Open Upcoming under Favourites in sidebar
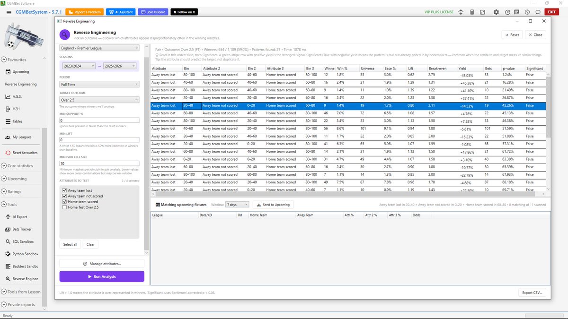The image size is (568, 319). click(x=21, y=72)
